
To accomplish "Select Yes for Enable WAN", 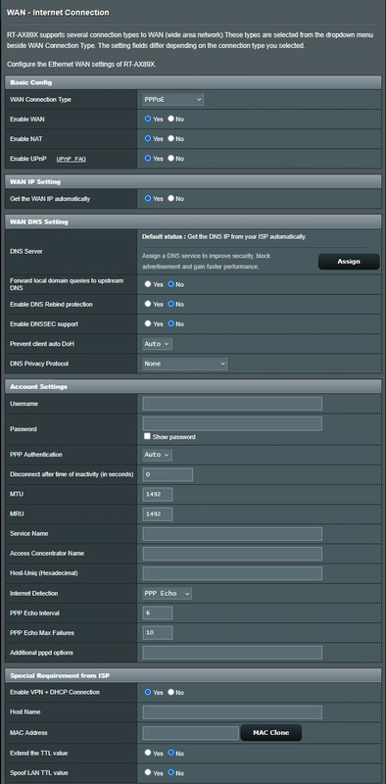I will tap(148, 119).
